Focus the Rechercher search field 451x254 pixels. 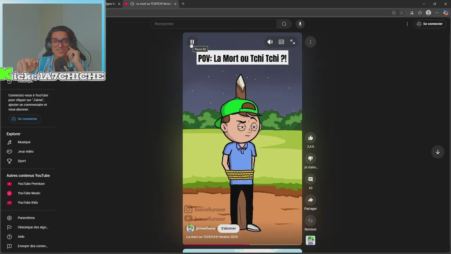click(214, 24)
